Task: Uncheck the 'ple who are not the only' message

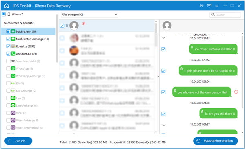Action: pyautogui.click(x=163, y=92)
